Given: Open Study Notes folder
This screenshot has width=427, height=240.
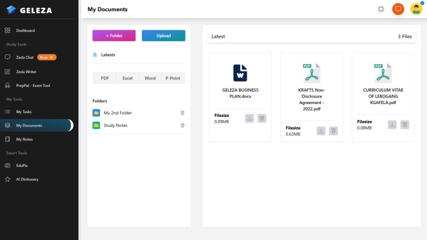Looking at the screenshot, I should pyautogui.click(x=115, y=125).
